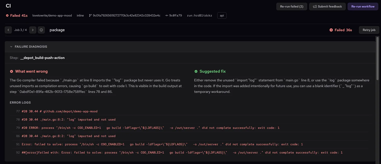Open the job info icon beside the arrows

pos(41,30)
